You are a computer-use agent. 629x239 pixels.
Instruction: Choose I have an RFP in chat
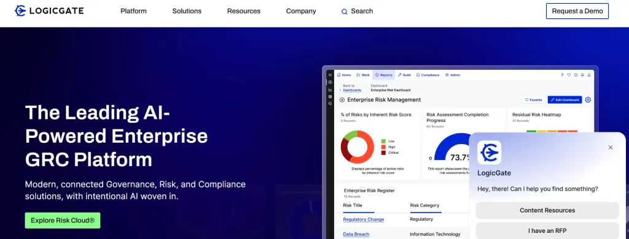pyautogui.click(x=547, y=230)
